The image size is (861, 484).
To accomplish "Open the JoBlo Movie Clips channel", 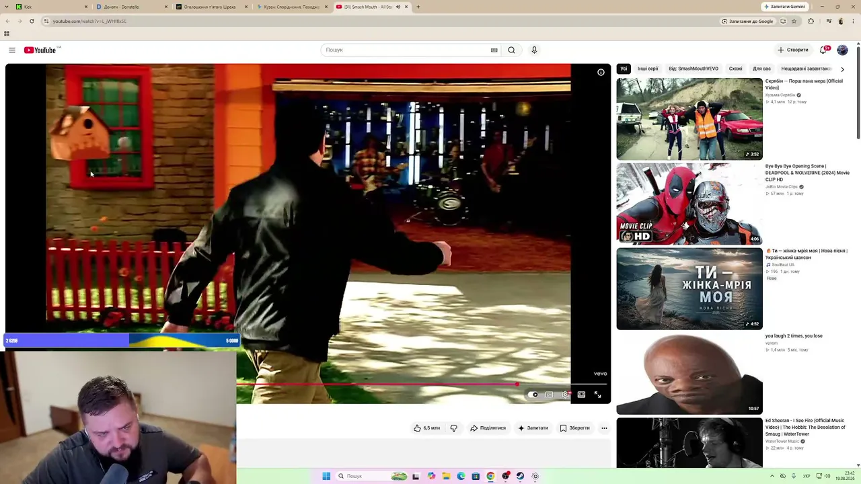I will (782, 187).
